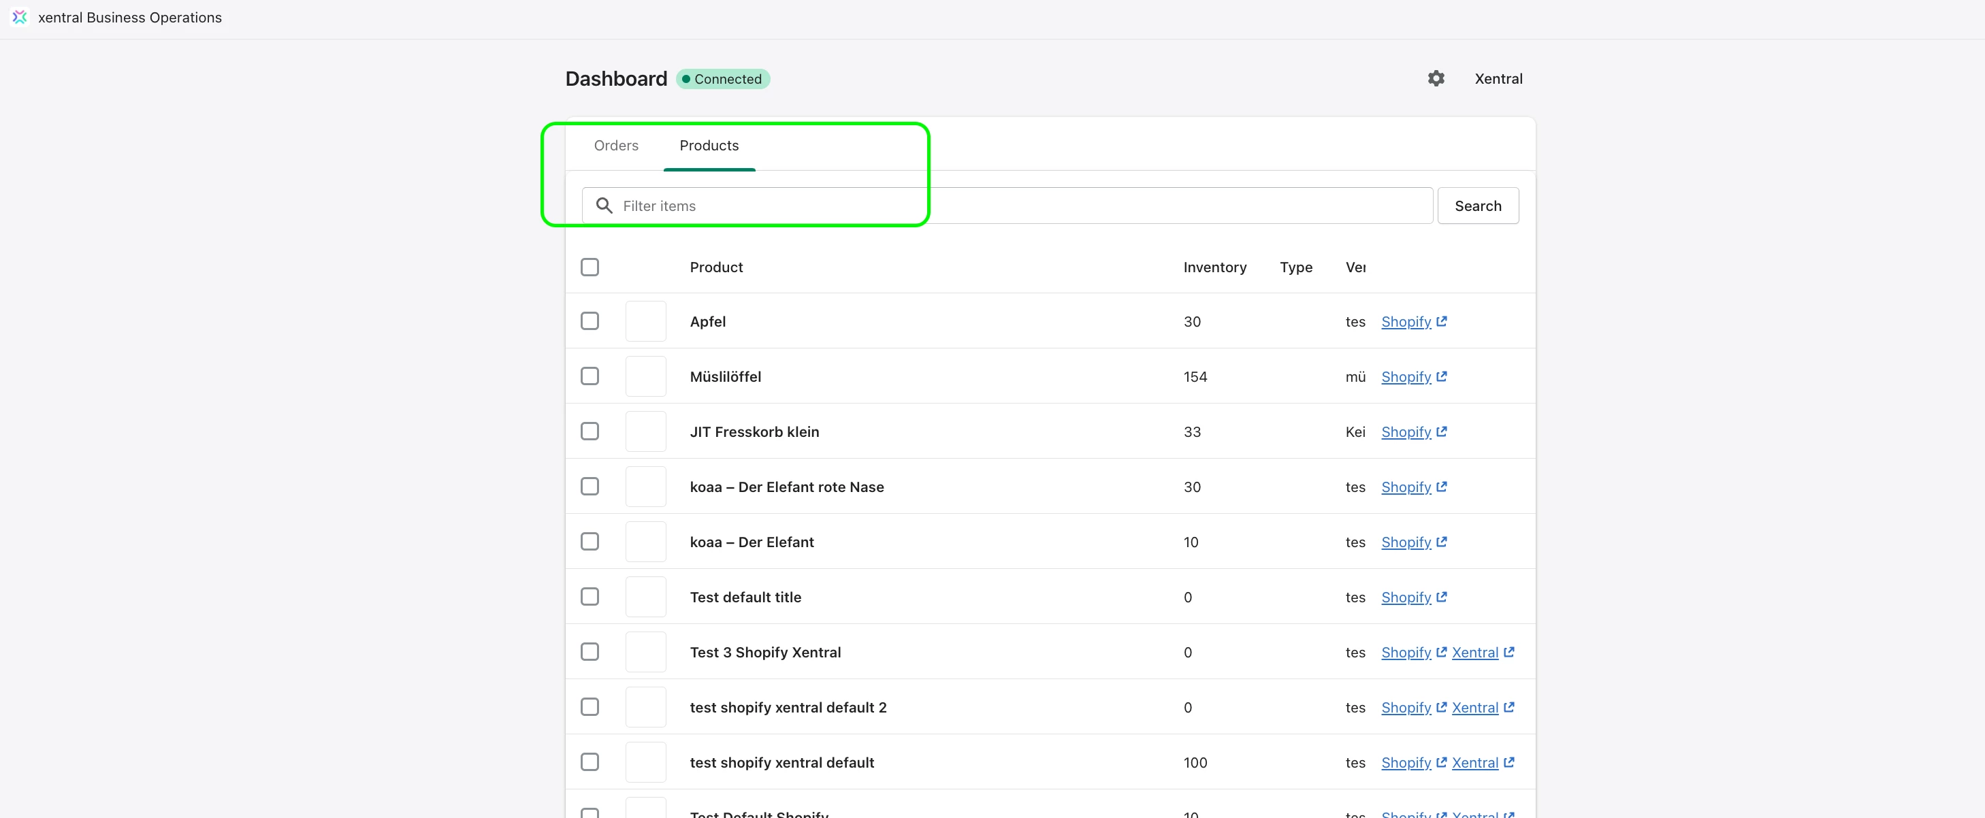Open Xentral link for test shopify xentral default 2
The width and height of the screenshot is (1985, 818).
tap(1483, 708)
